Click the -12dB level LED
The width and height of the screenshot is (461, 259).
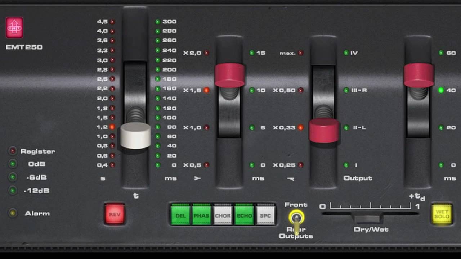[13, 190]
